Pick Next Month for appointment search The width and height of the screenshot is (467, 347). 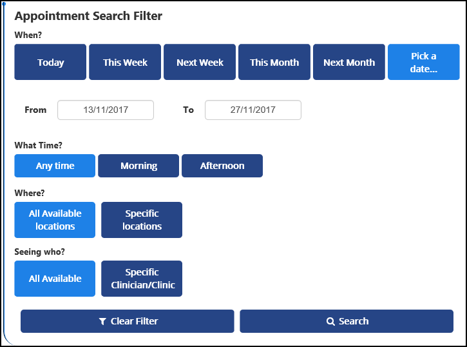(x=348, y=63)
